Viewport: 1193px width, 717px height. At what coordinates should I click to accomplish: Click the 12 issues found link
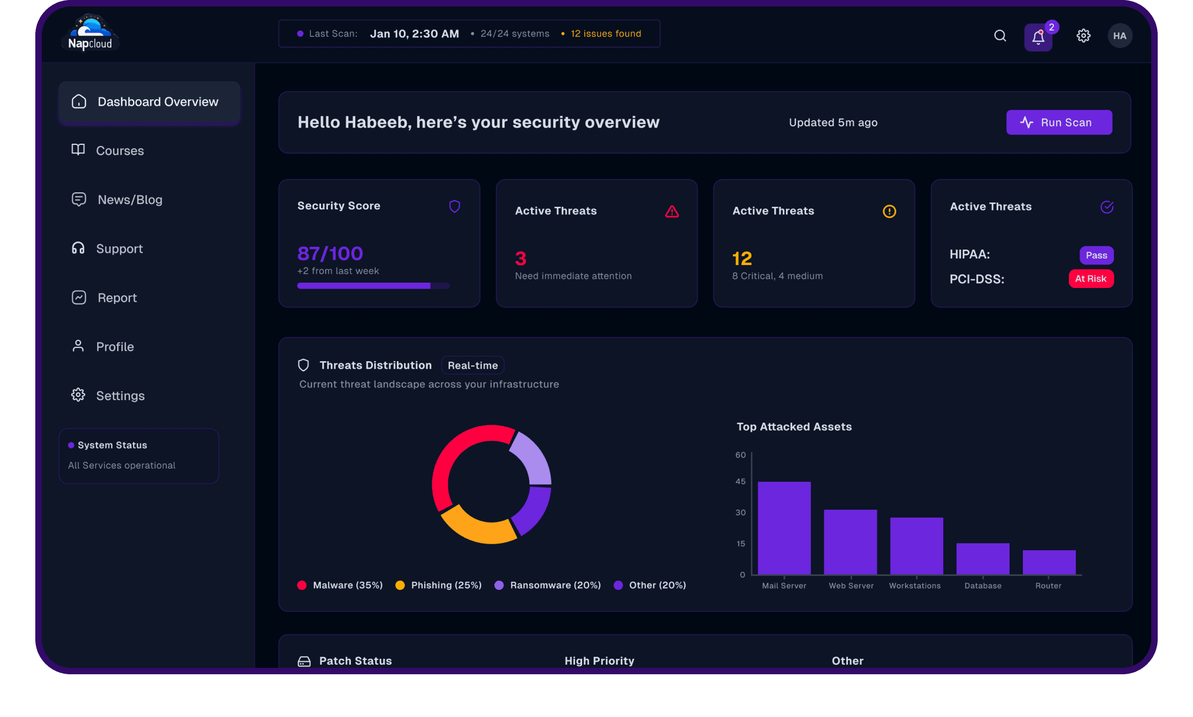(x=605, y=33)
